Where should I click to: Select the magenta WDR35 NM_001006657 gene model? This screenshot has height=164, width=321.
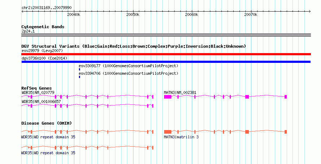coord(87,106)
